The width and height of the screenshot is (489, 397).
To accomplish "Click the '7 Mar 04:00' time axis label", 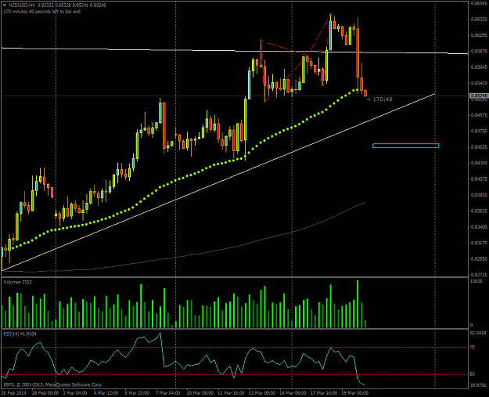I will coord(167,393).
